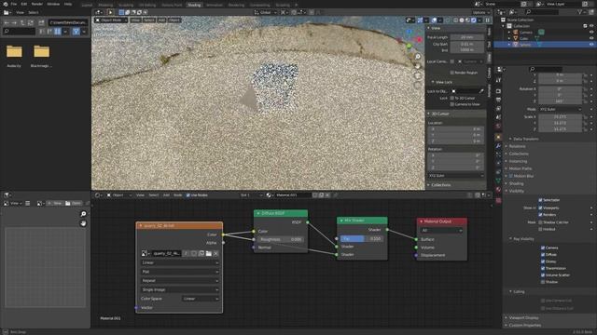Screen dimensions: 597x335
Task: Click the pan hand icon in image editor
Action: [x=83, y=223]
